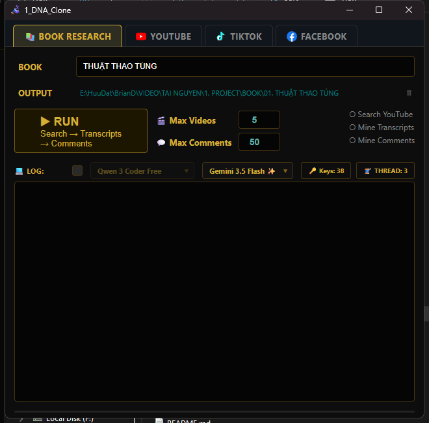The height and width of the screenshot is (423, 429).
Task: Click the THREAD: 3 button
Action: [385, 171]
